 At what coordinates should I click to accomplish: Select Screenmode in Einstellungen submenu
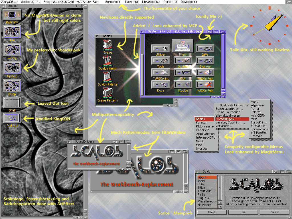click(x=259, y=129)
